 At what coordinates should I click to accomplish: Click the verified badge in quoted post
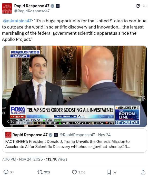[x=51, y=135]
